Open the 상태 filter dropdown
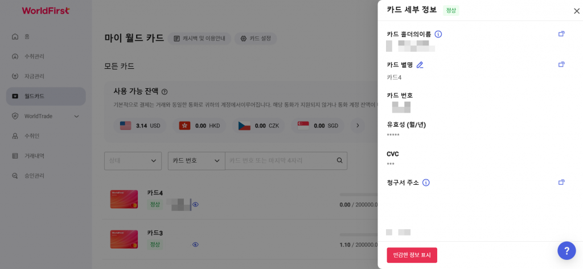Image resolution: width=583 pixels, height=269 pixels. (133, 161)
